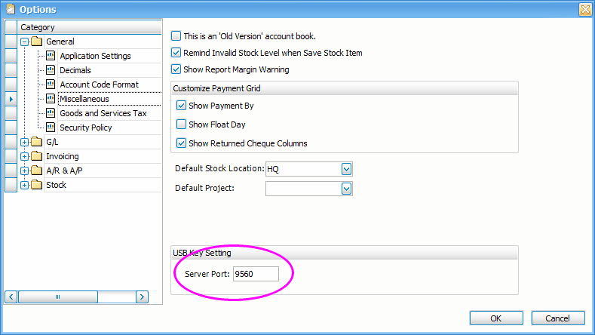595x335 pixels.
Task: Click the Decimals page icon
Action: pyautogui.click(x=51, y=70)
